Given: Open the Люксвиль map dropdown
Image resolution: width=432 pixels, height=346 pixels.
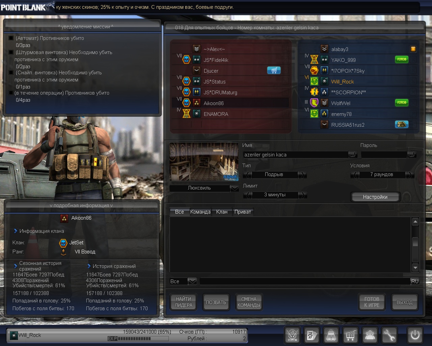Looking at the screenshot, I should pos(235,188).
